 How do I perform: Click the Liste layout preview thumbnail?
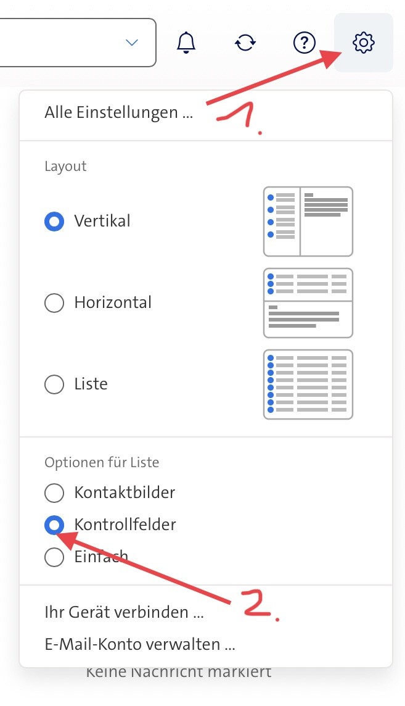point(308,384)
